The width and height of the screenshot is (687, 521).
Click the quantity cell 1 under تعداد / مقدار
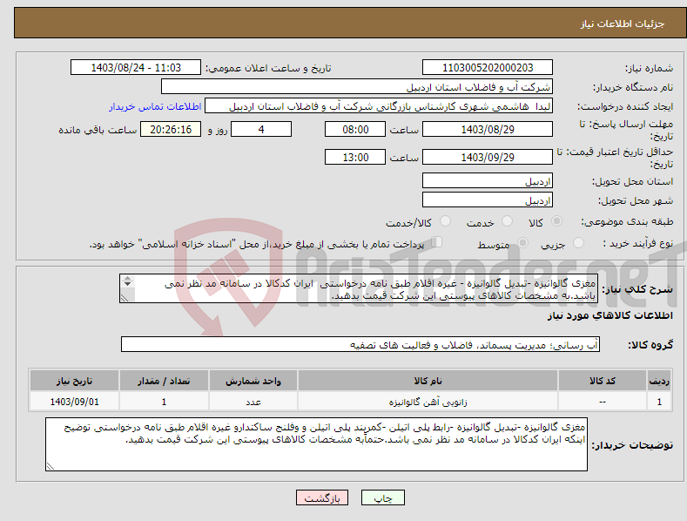(164, 402)
